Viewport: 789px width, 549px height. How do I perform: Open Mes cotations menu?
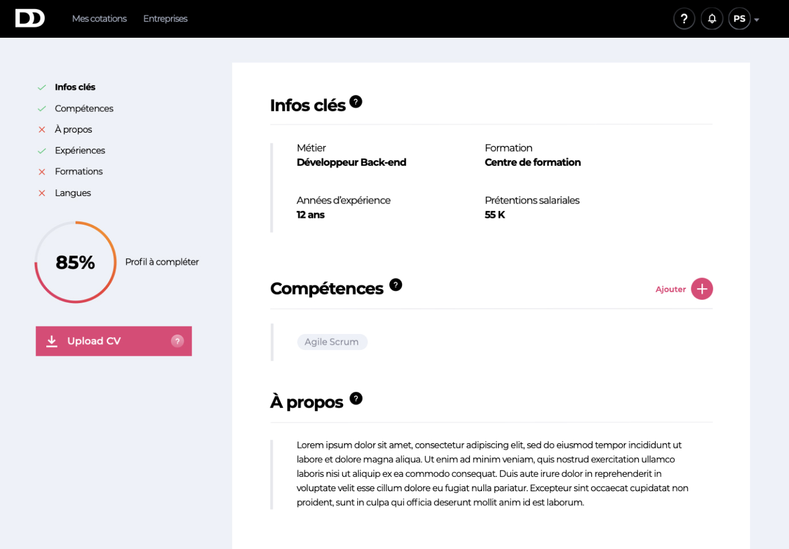99,19
